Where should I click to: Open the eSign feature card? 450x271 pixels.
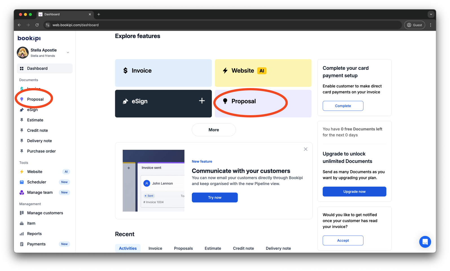(x=163, y=104)
